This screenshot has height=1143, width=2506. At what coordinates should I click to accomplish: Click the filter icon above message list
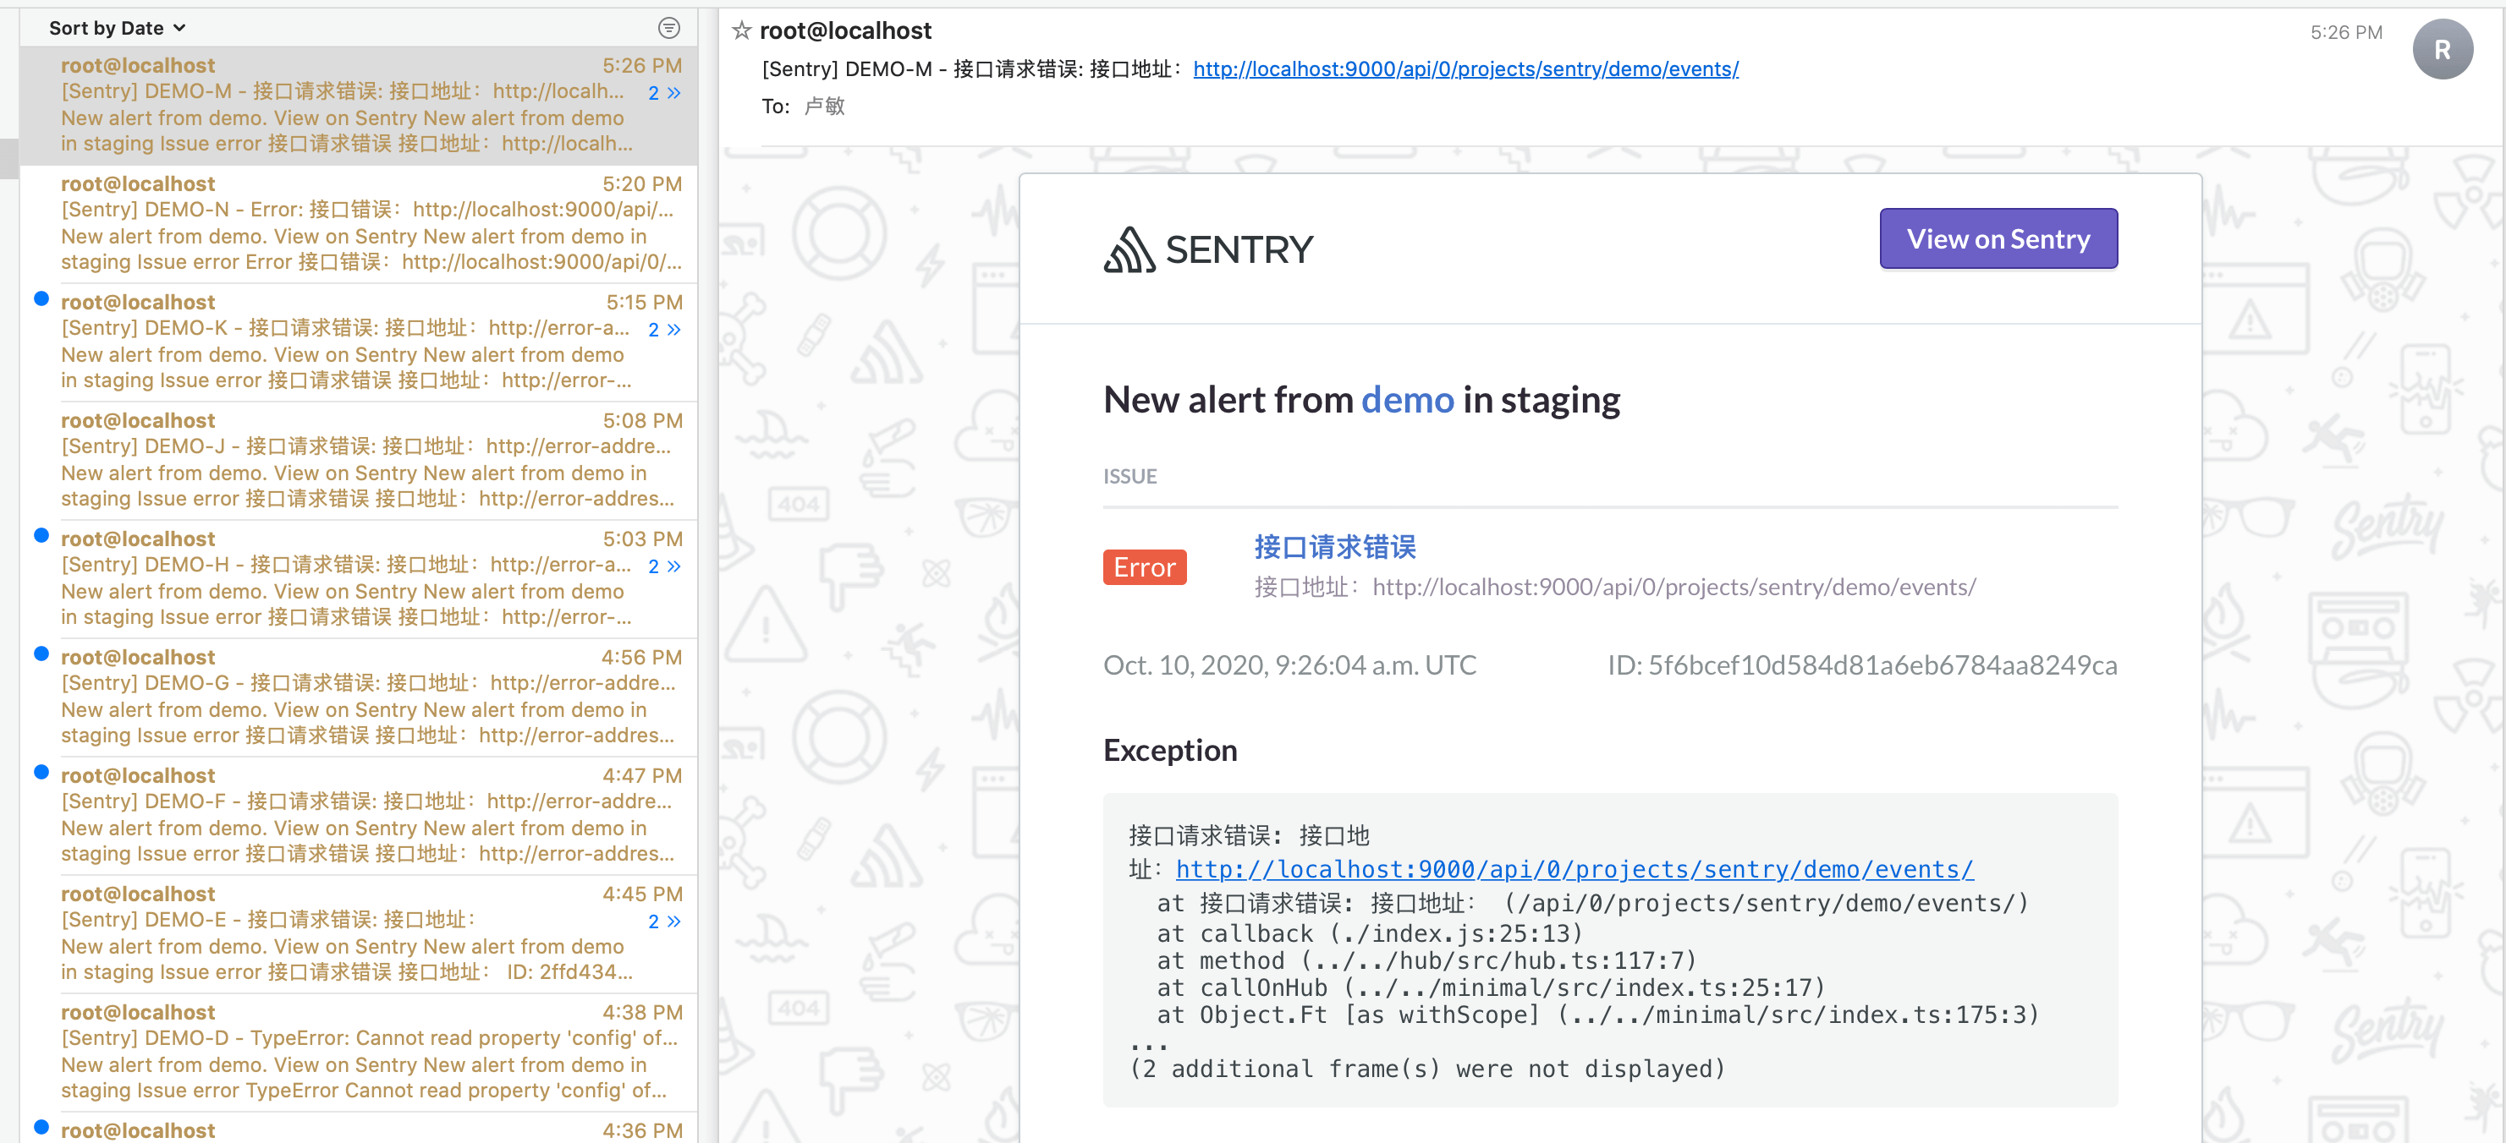668,28
